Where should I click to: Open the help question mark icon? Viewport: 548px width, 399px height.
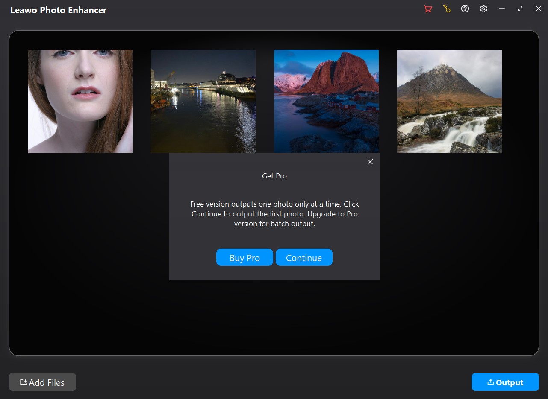pos(465,9)
